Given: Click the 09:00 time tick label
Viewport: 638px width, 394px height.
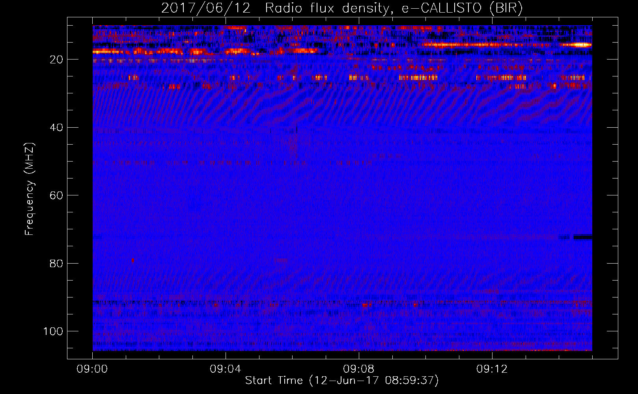Looking at the screenshot, I should pyautogui.click(x=92, y=369).
